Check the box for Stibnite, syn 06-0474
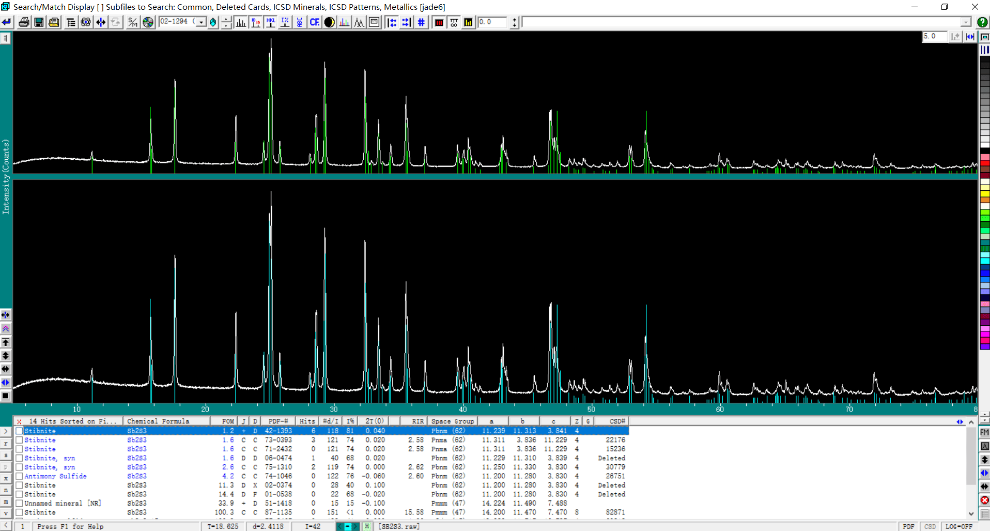The width and height of the screenshot is (990, 531). pos(20,458)
